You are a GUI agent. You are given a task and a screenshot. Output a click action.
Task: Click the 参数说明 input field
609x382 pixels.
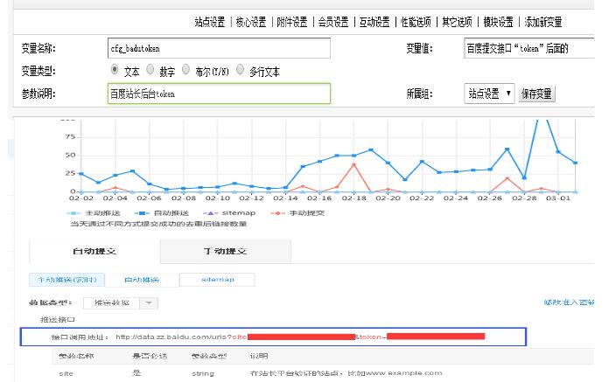(x=219, y=93)
